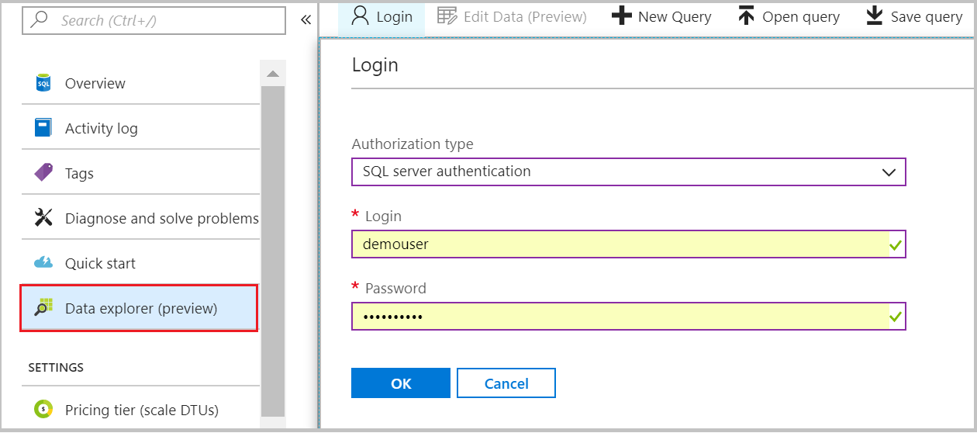Select the Login toolbar tab
The width and height of the screenshot is (977, 433).
(x=381, y=16)
